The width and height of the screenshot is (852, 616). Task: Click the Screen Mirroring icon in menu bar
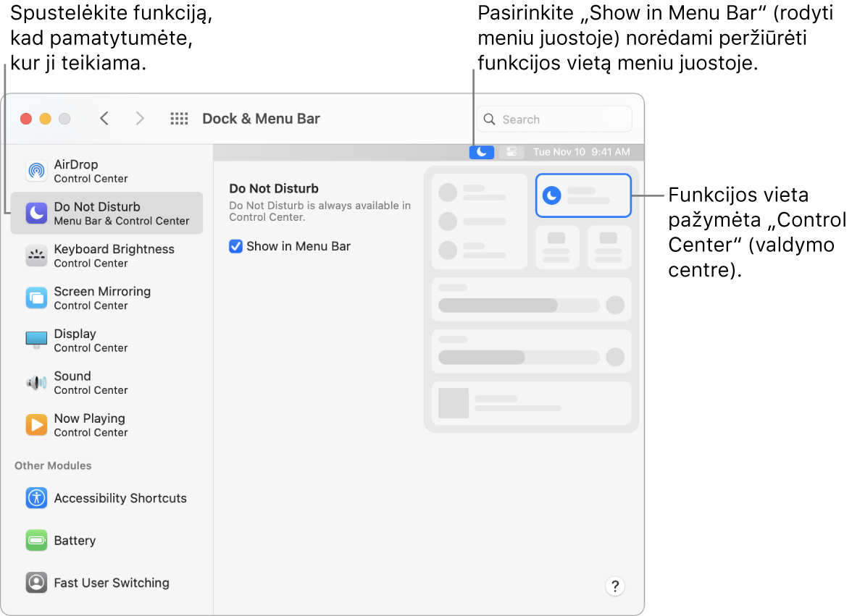coord(511,152)
